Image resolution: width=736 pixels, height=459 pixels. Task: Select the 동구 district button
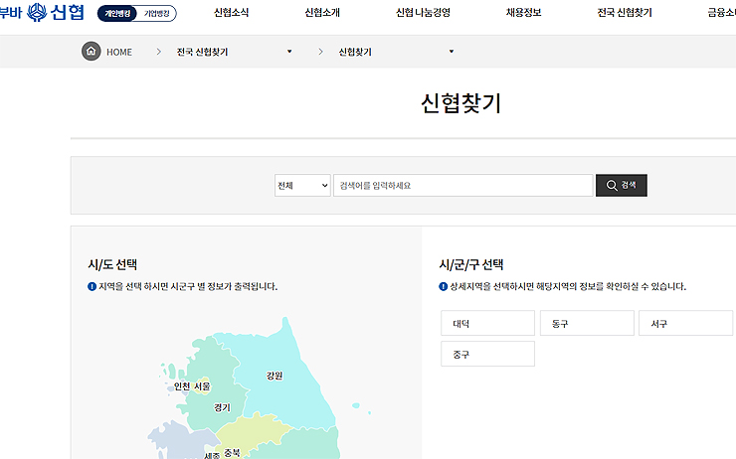point(587,323)
